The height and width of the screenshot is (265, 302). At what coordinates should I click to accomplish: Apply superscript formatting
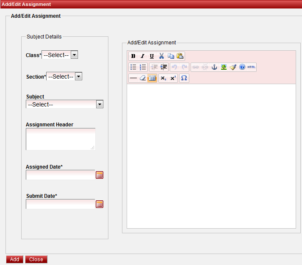coord(173,78)
